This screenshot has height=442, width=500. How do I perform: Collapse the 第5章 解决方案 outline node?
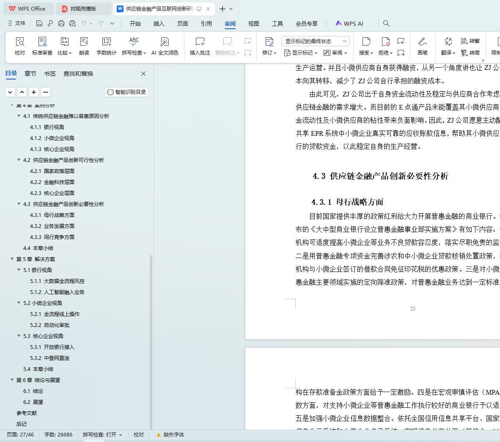12,258
